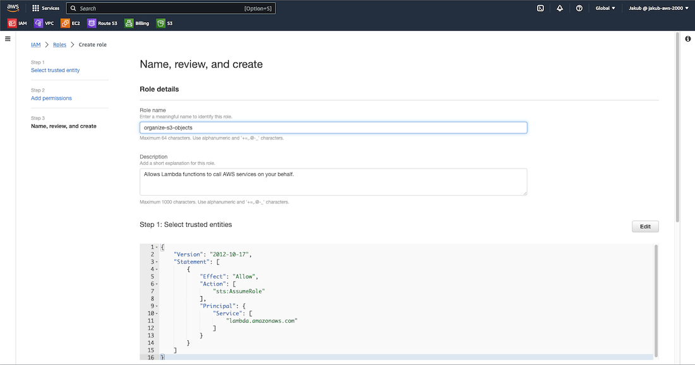Open the S3 service shortcut
Image resolution: width=695 pixels, height=365 pixels.
165,23
